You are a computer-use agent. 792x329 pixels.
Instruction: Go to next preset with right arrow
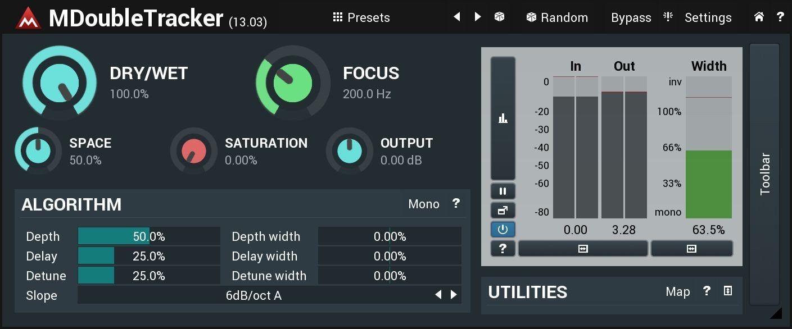pos(477,17)
